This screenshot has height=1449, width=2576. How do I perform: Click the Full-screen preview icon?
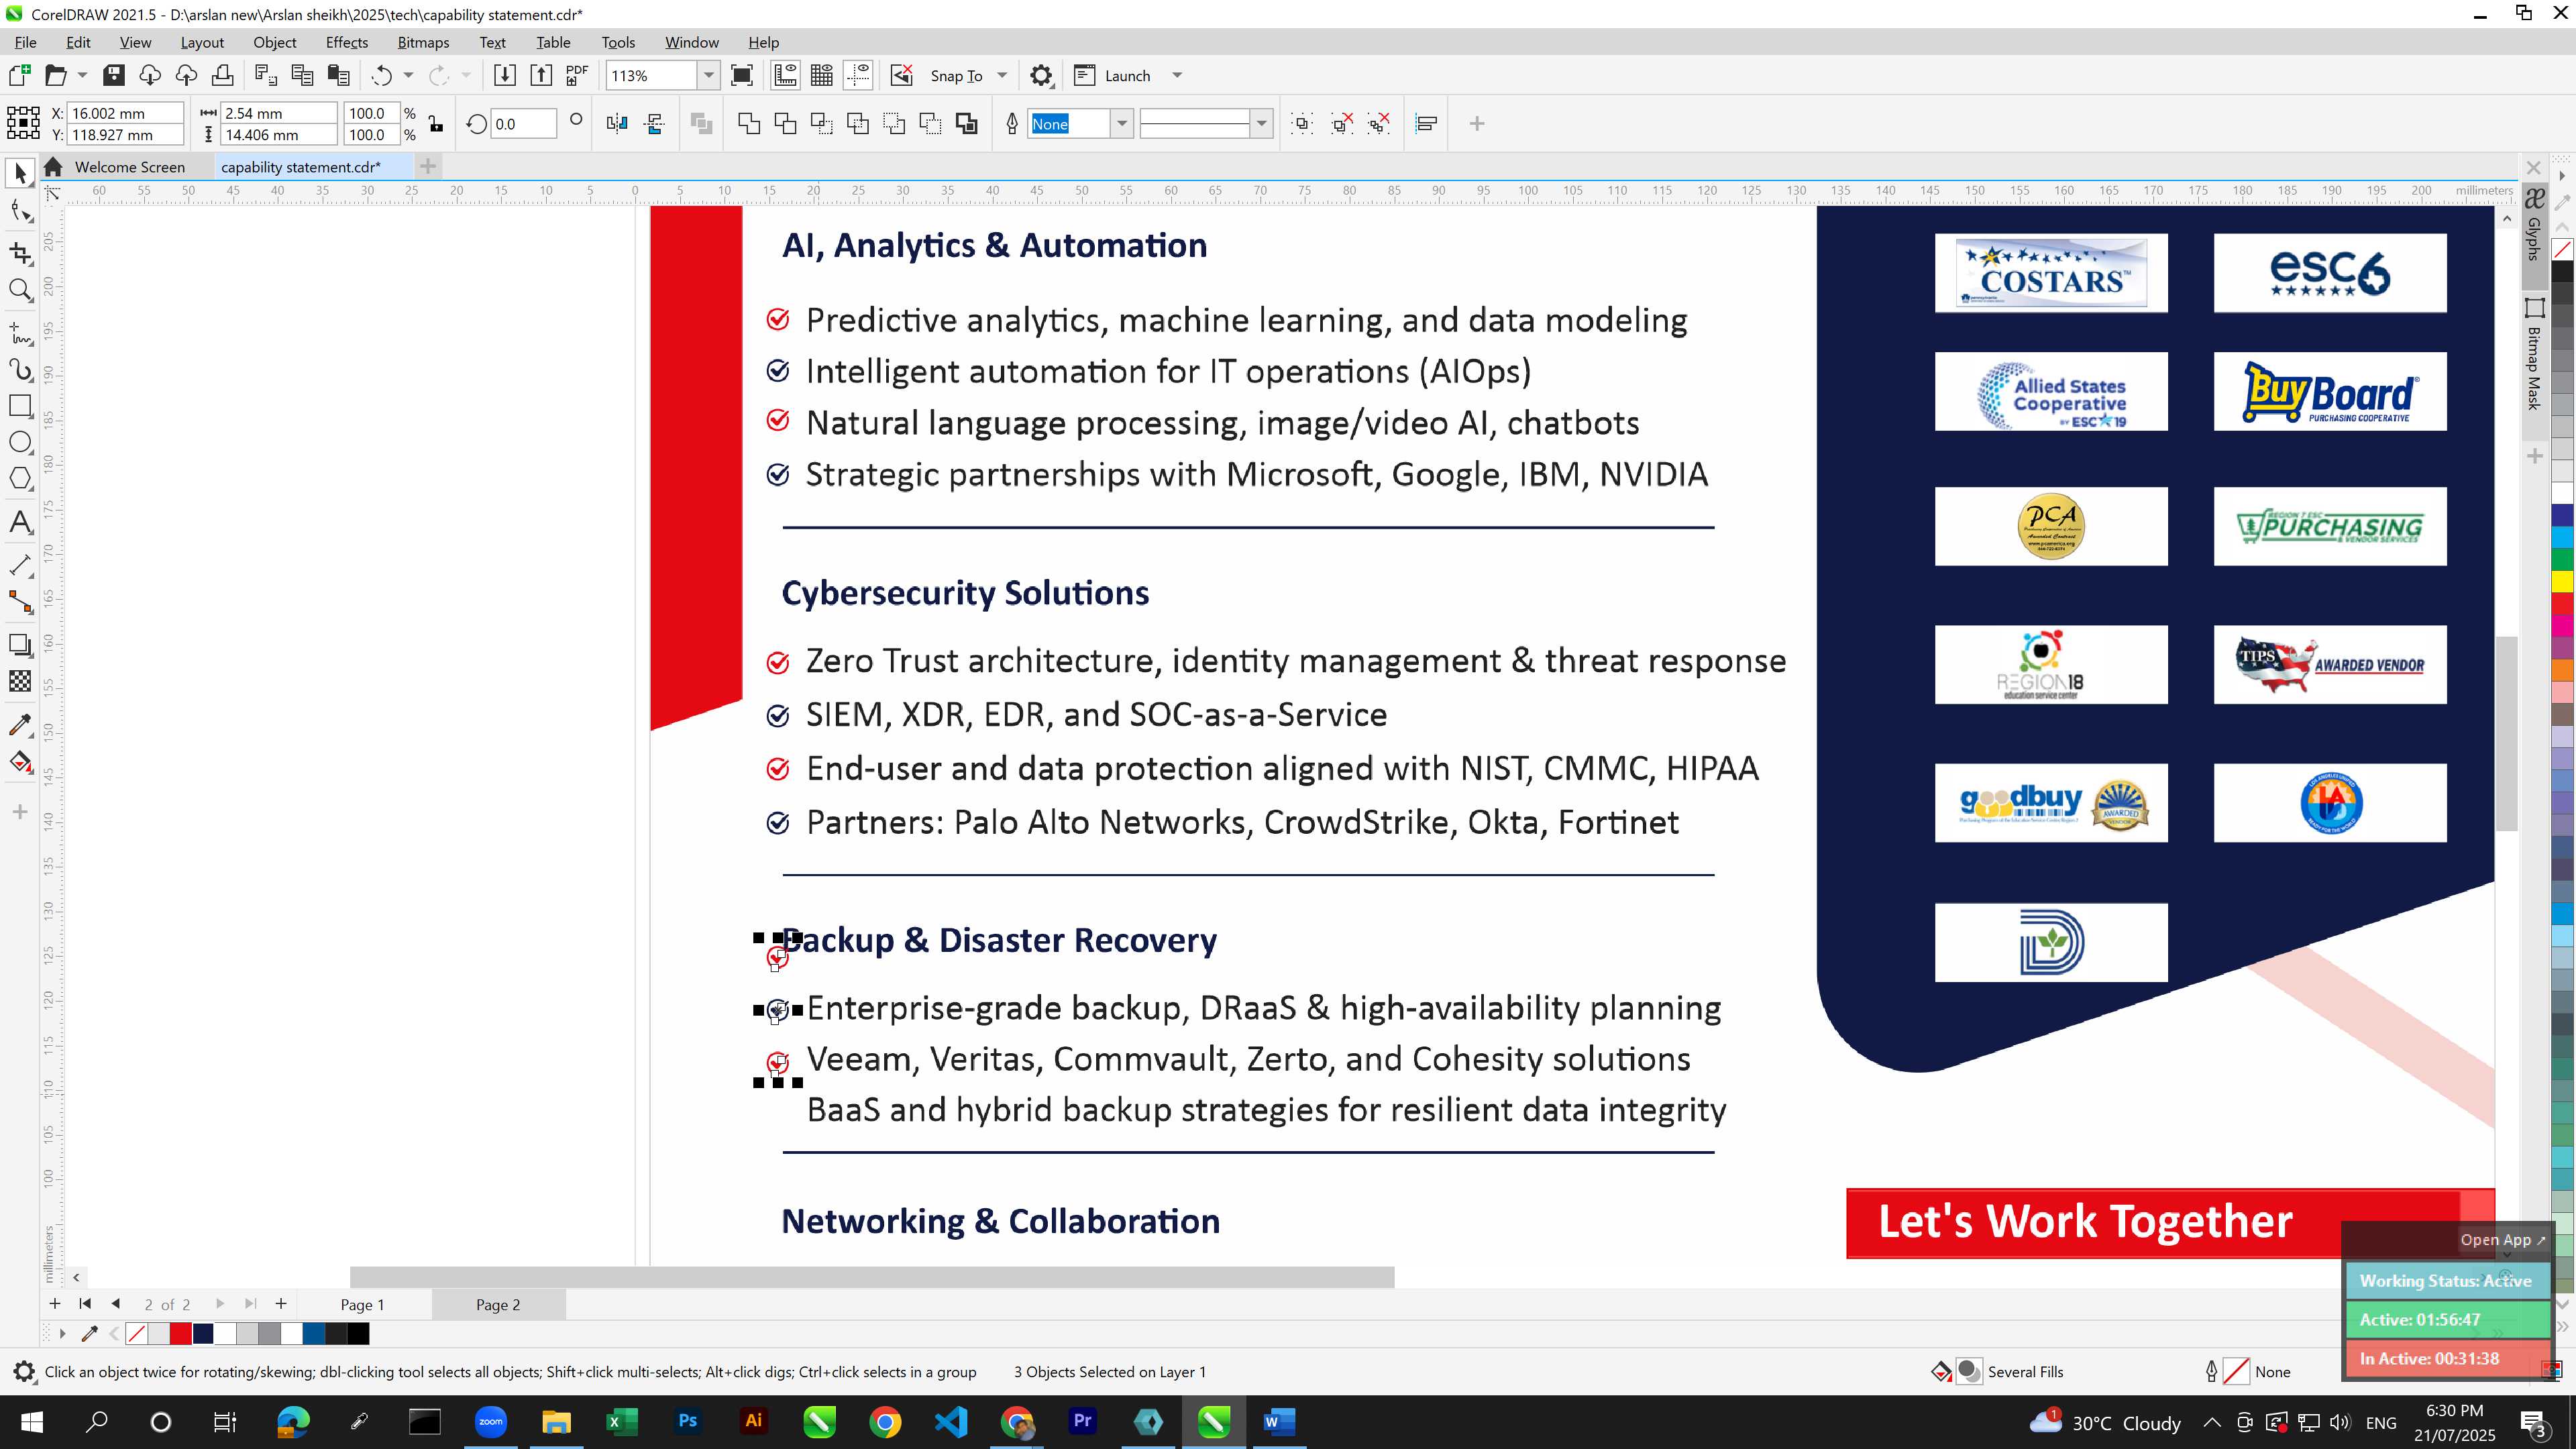pos(742,75)
